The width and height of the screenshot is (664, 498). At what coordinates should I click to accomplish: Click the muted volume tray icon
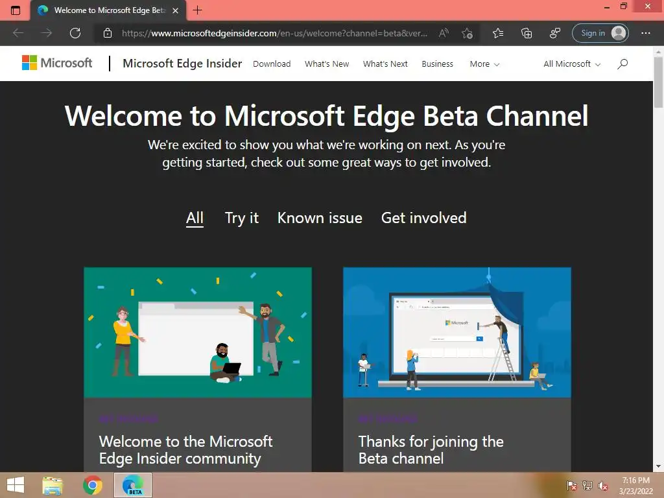603,486
